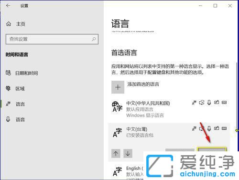The width and height of the screenshot is (239, 180).
Task: Move 中文(台灣) down with arrow button
Action: 128,153
